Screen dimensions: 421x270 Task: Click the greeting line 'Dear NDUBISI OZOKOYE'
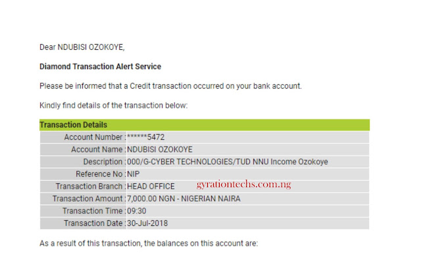(82, 47)
